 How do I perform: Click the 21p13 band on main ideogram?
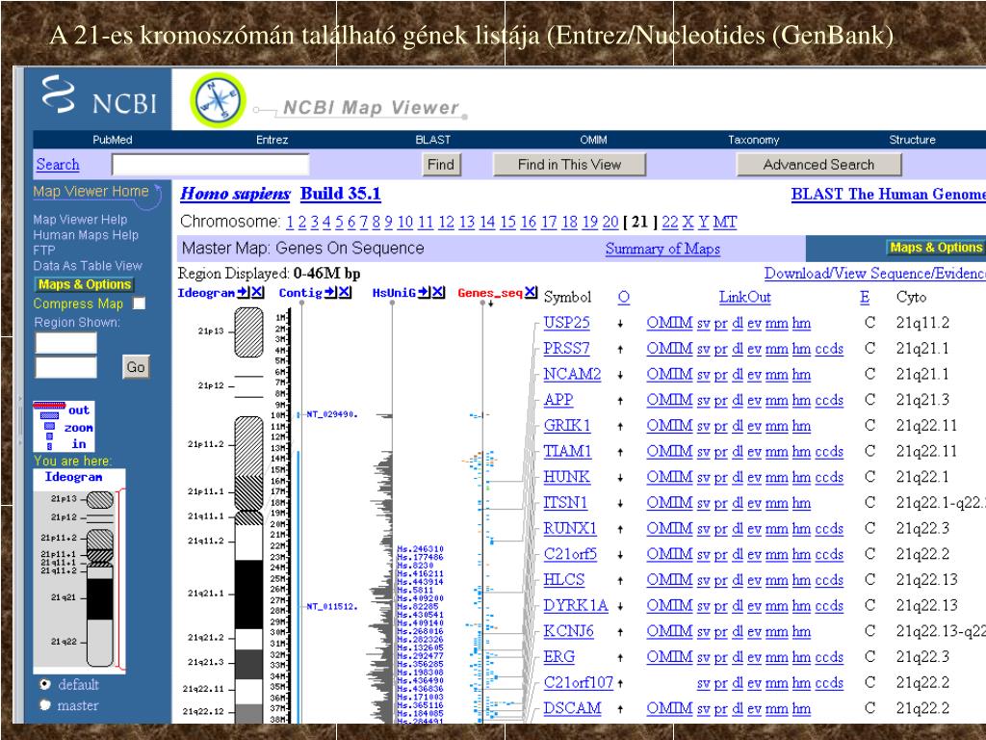pos(249,332)
